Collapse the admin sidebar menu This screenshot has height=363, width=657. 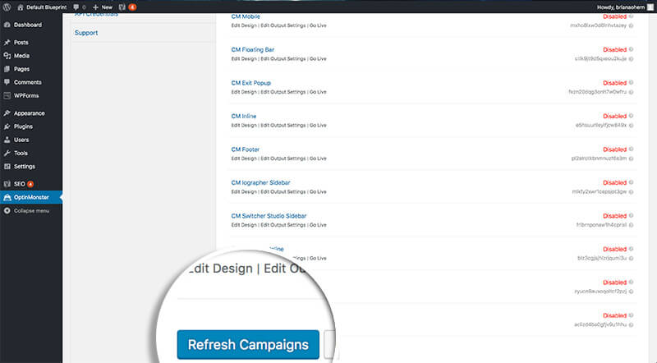[x=31, y=211]
